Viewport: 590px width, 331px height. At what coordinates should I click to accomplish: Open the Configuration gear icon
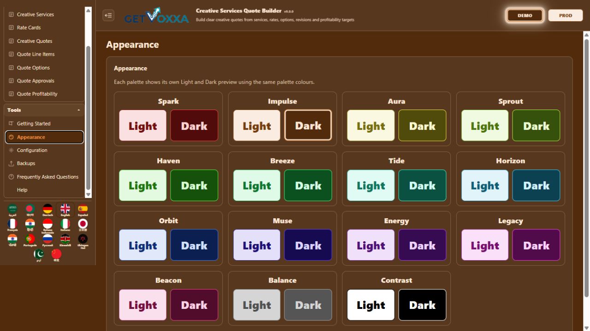(12, 150)
